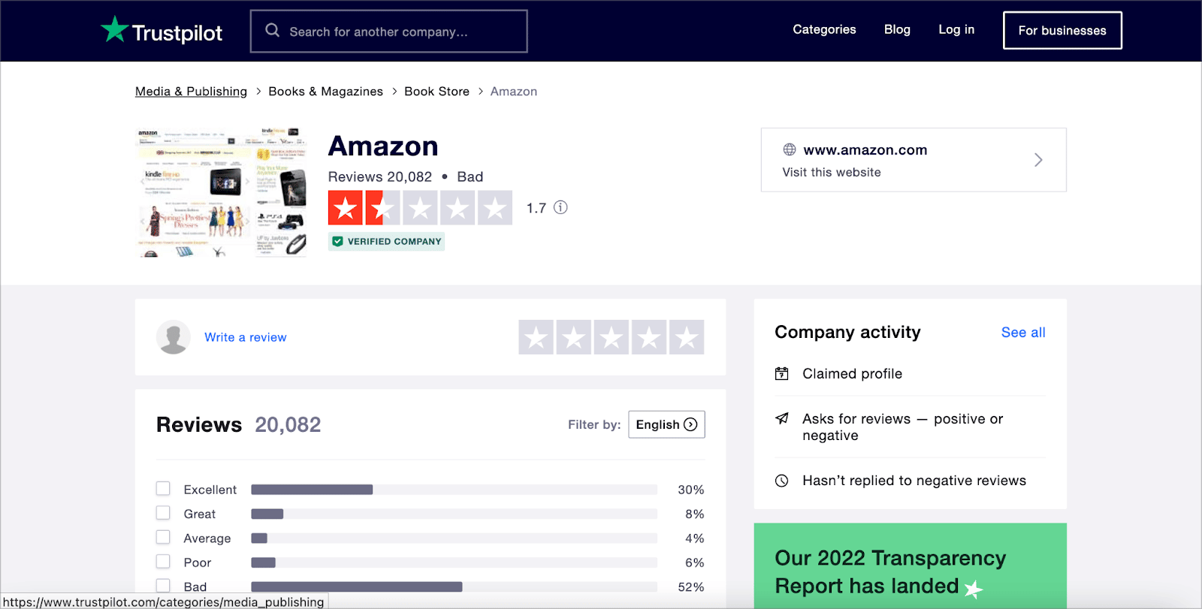Rate four stars in the review widget
The image size is (1202, 609).
(649, 337)
